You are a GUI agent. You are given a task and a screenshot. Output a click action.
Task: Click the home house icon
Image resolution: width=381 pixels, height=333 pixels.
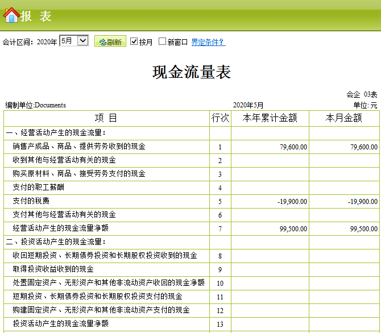pyautogui.click(x=11, y=15)
